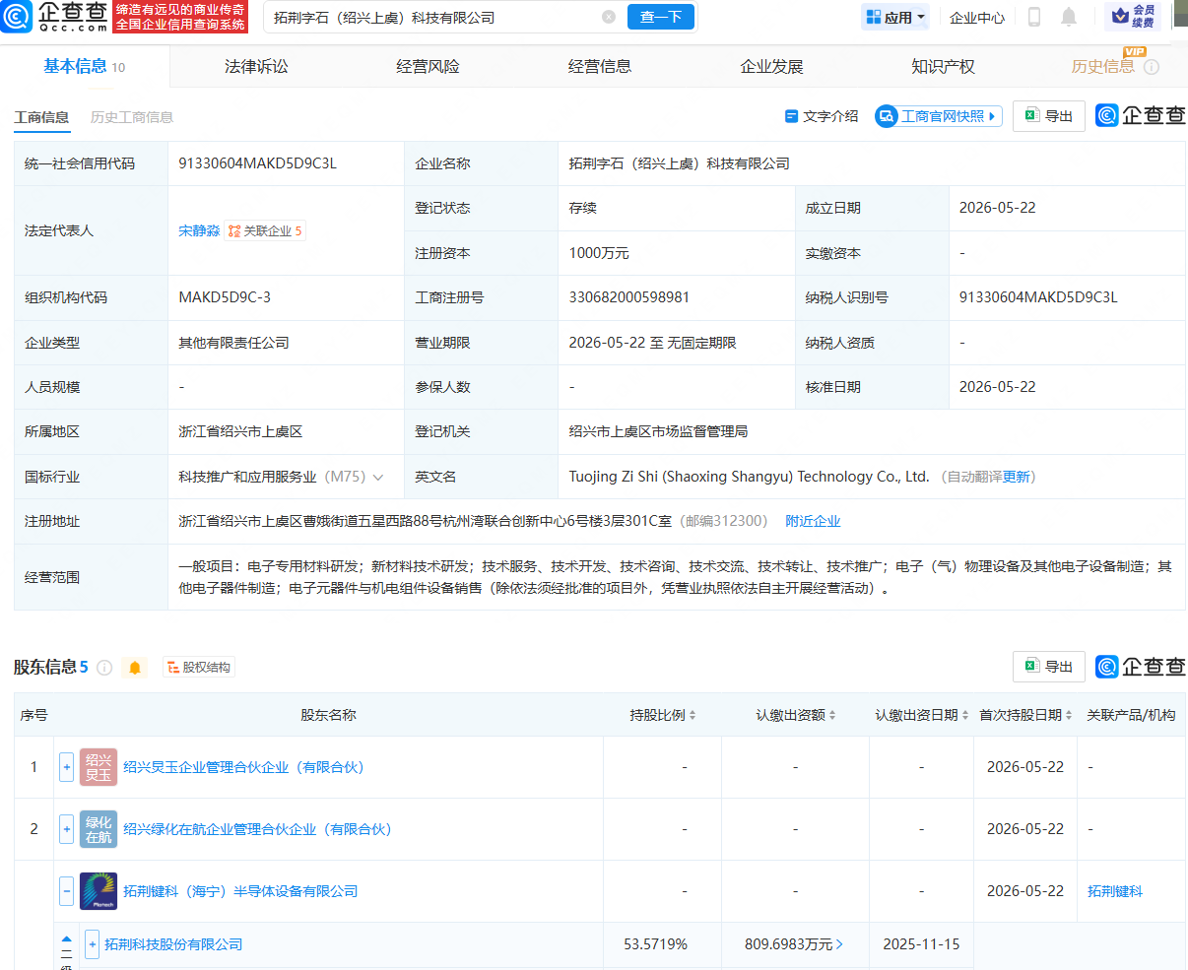Export 股东信息 with 导出 button
Viewport: 1188px width, 970px height.
click(1049, 667)
